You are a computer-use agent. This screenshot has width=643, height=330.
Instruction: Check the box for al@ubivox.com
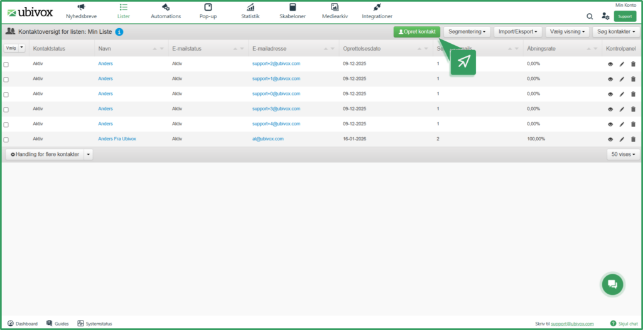click(x=6, y=140)
